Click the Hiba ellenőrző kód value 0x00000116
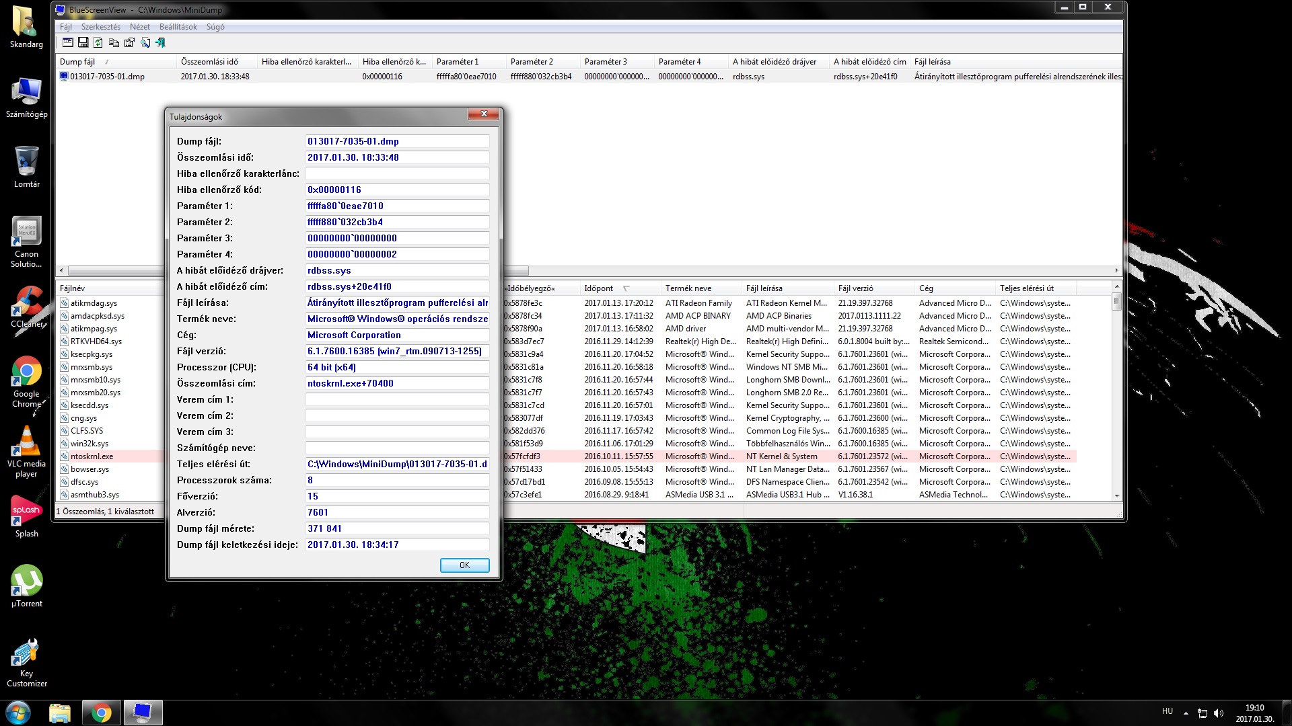The height and width of the screenshot is (726, 1292). point(397,190)
